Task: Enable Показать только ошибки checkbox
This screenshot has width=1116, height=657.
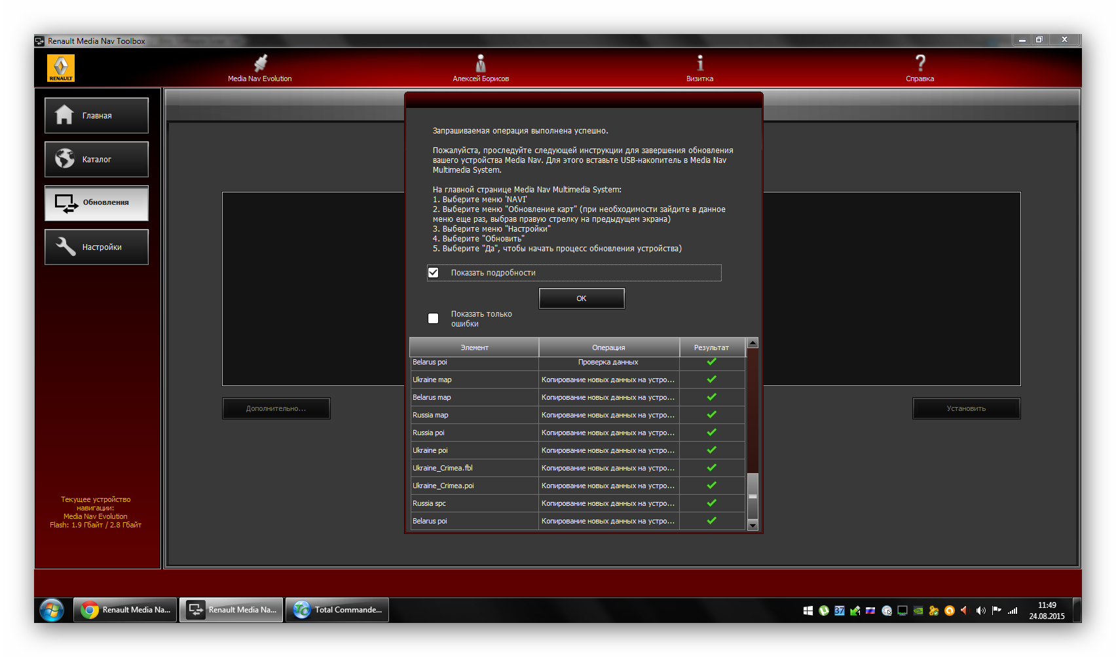Action: click(x=434, y=319)
